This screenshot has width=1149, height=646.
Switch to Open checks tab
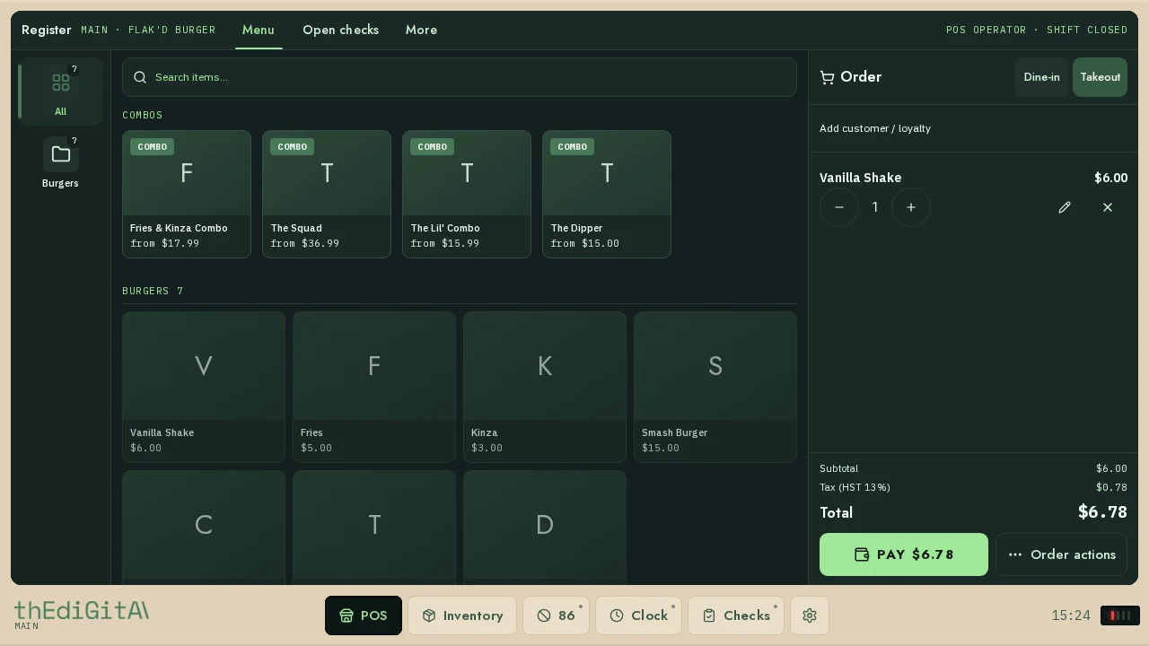(x=340, y=30)
